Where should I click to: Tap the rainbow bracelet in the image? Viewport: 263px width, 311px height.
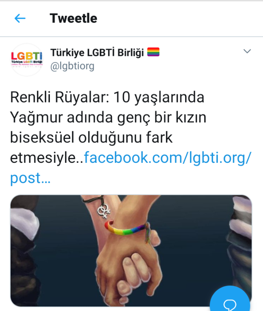[127, 228]
